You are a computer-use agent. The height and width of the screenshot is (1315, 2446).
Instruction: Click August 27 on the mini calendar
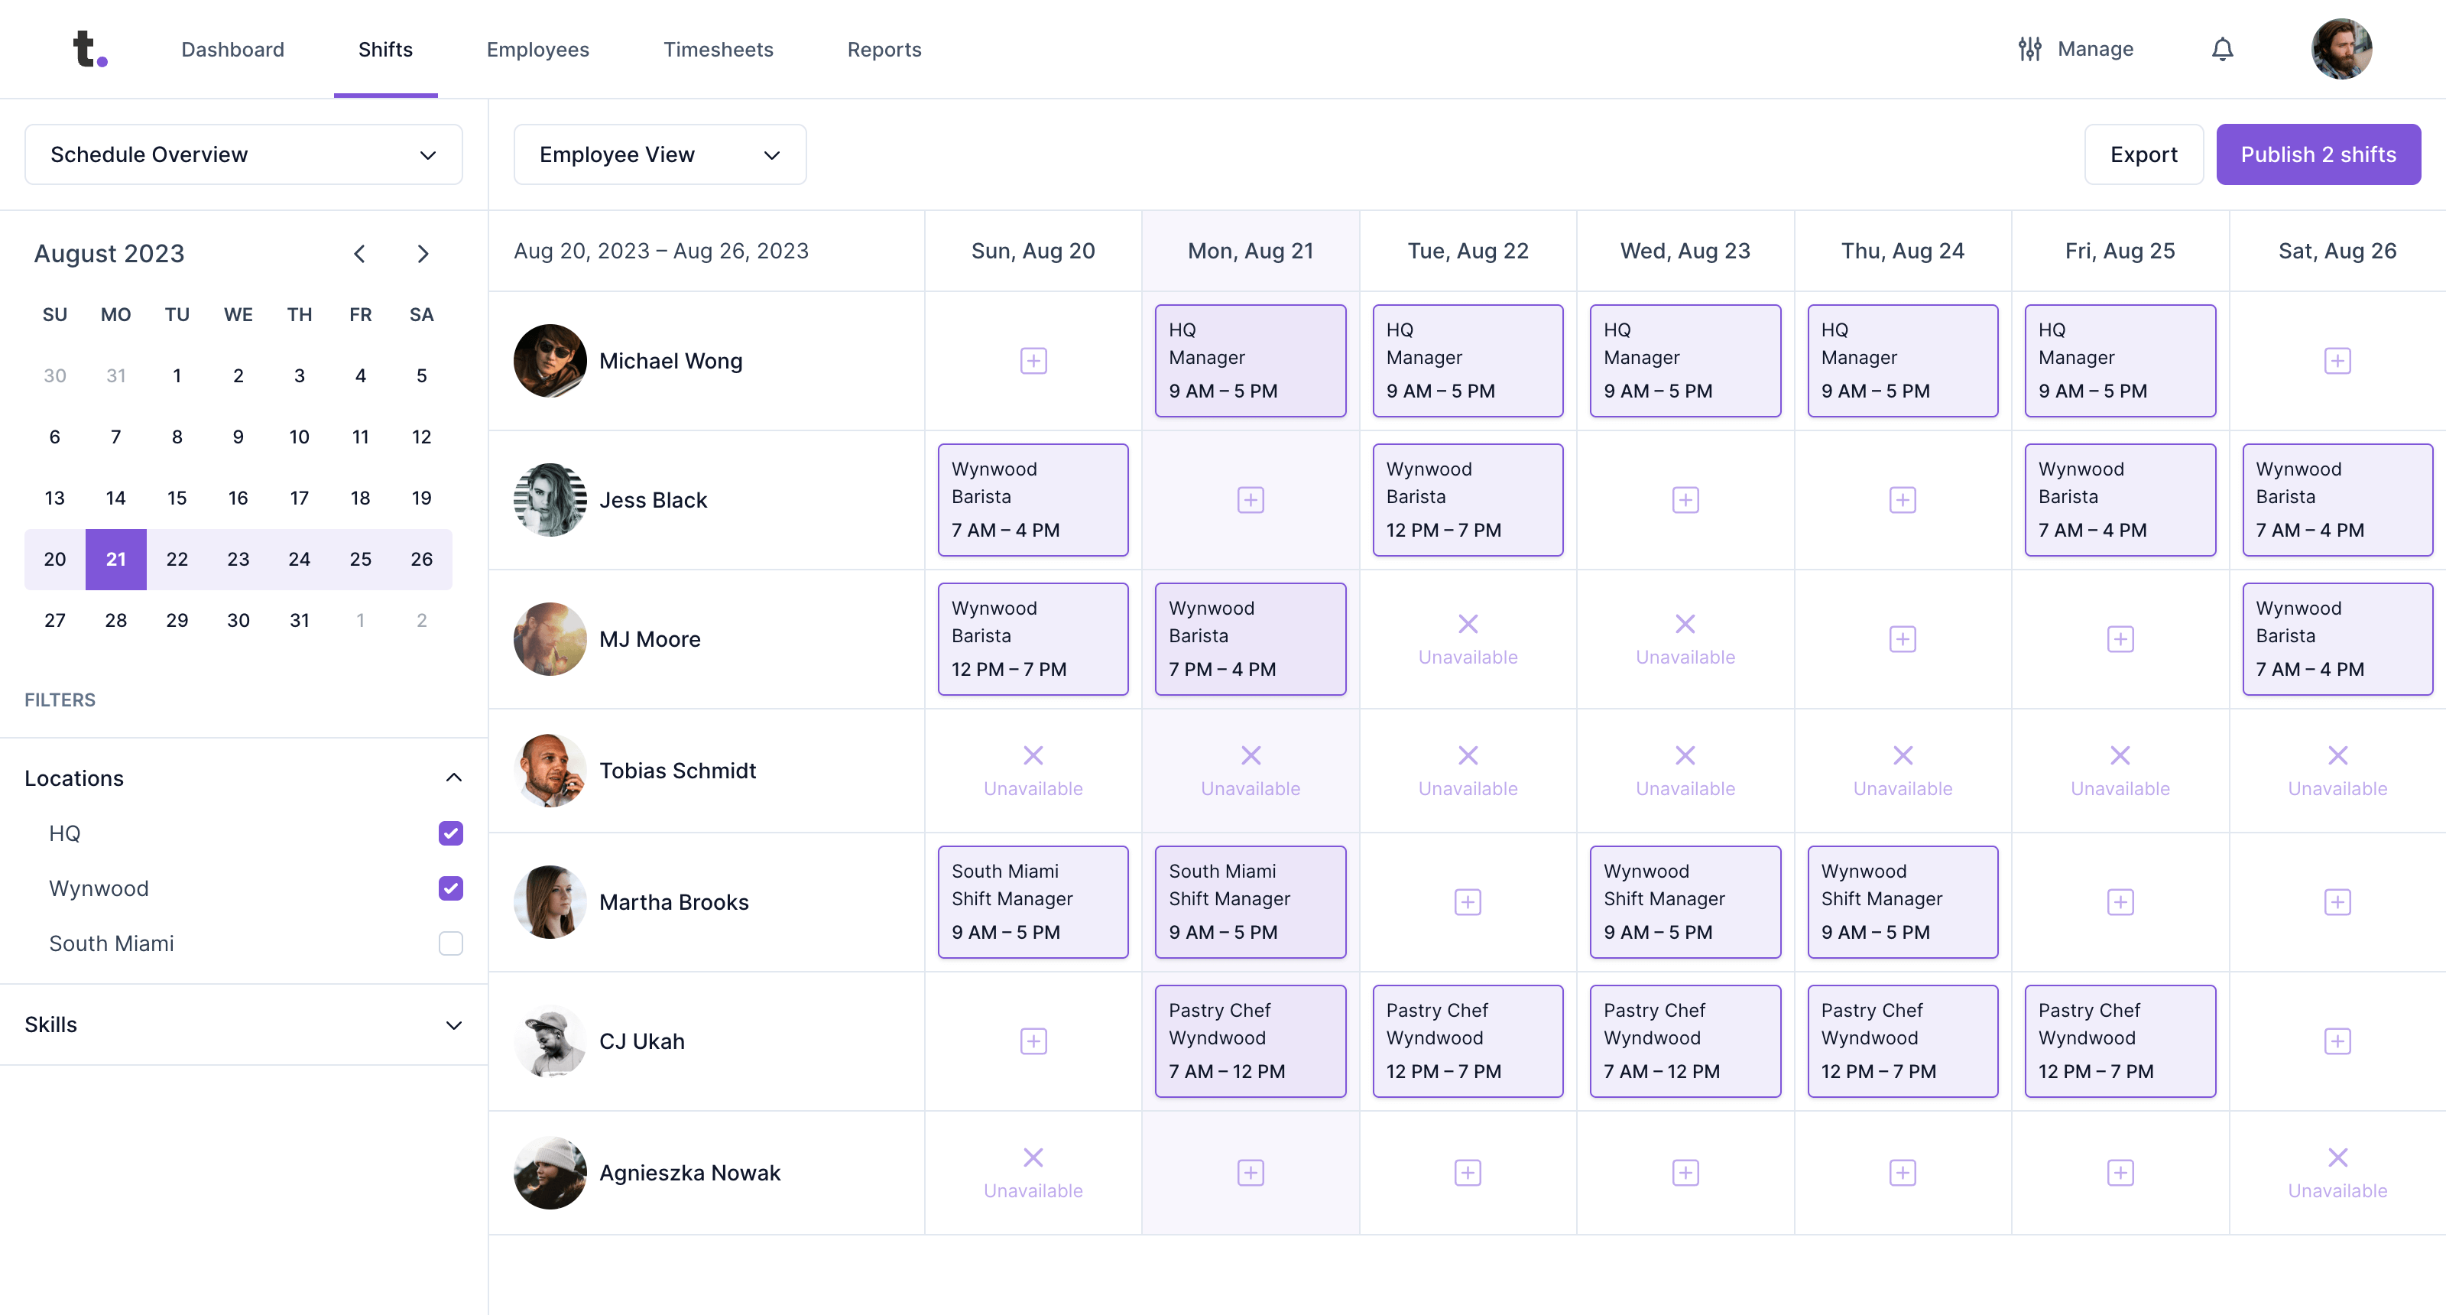tap(54, 620)
